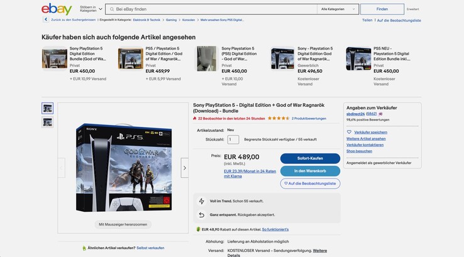The width and height of the screenshot is (464, 257).
Task: Click Verkäufer speichern link
Action: [x=370, y=132]
